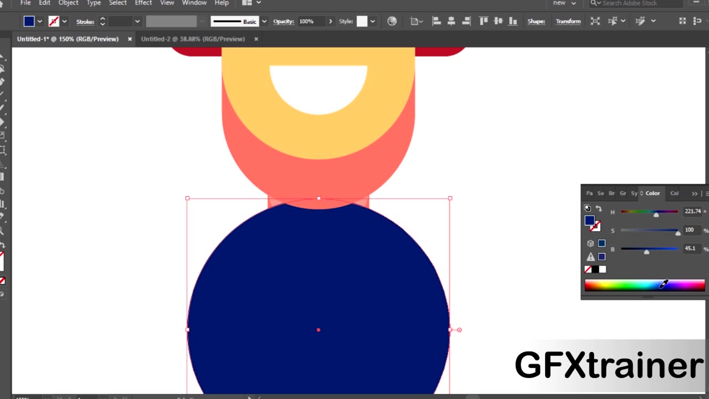Open the Object menu
This screenshot has height=399, width=709.
tap(68, 3)
